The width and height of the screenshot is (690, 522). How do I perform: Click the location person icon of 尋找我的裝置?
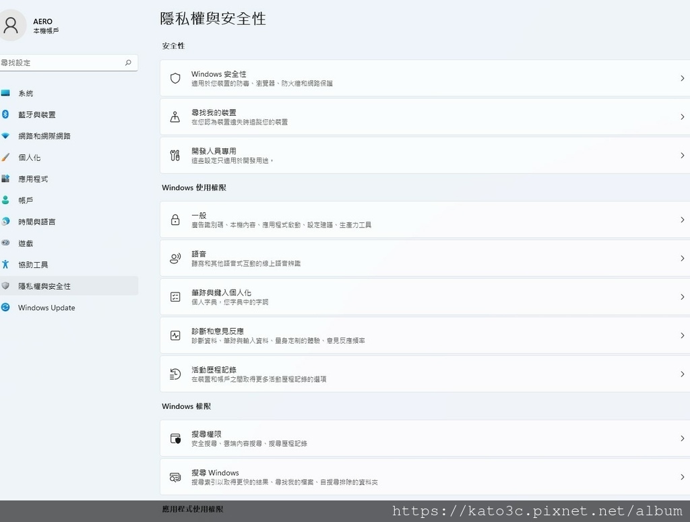pos(175,117)
